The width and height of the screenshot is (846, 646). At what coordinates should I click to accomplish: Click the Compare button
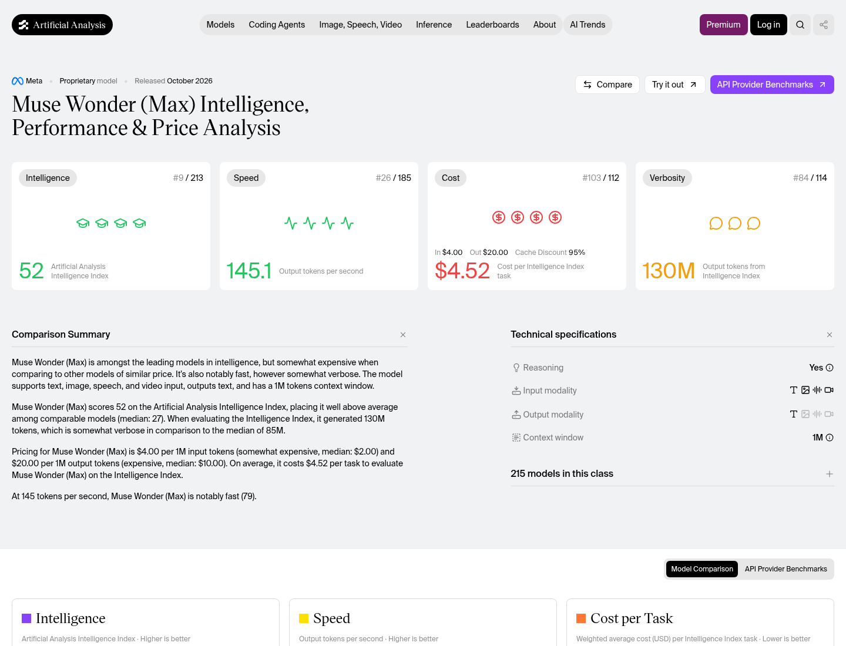tap(607, 85)
